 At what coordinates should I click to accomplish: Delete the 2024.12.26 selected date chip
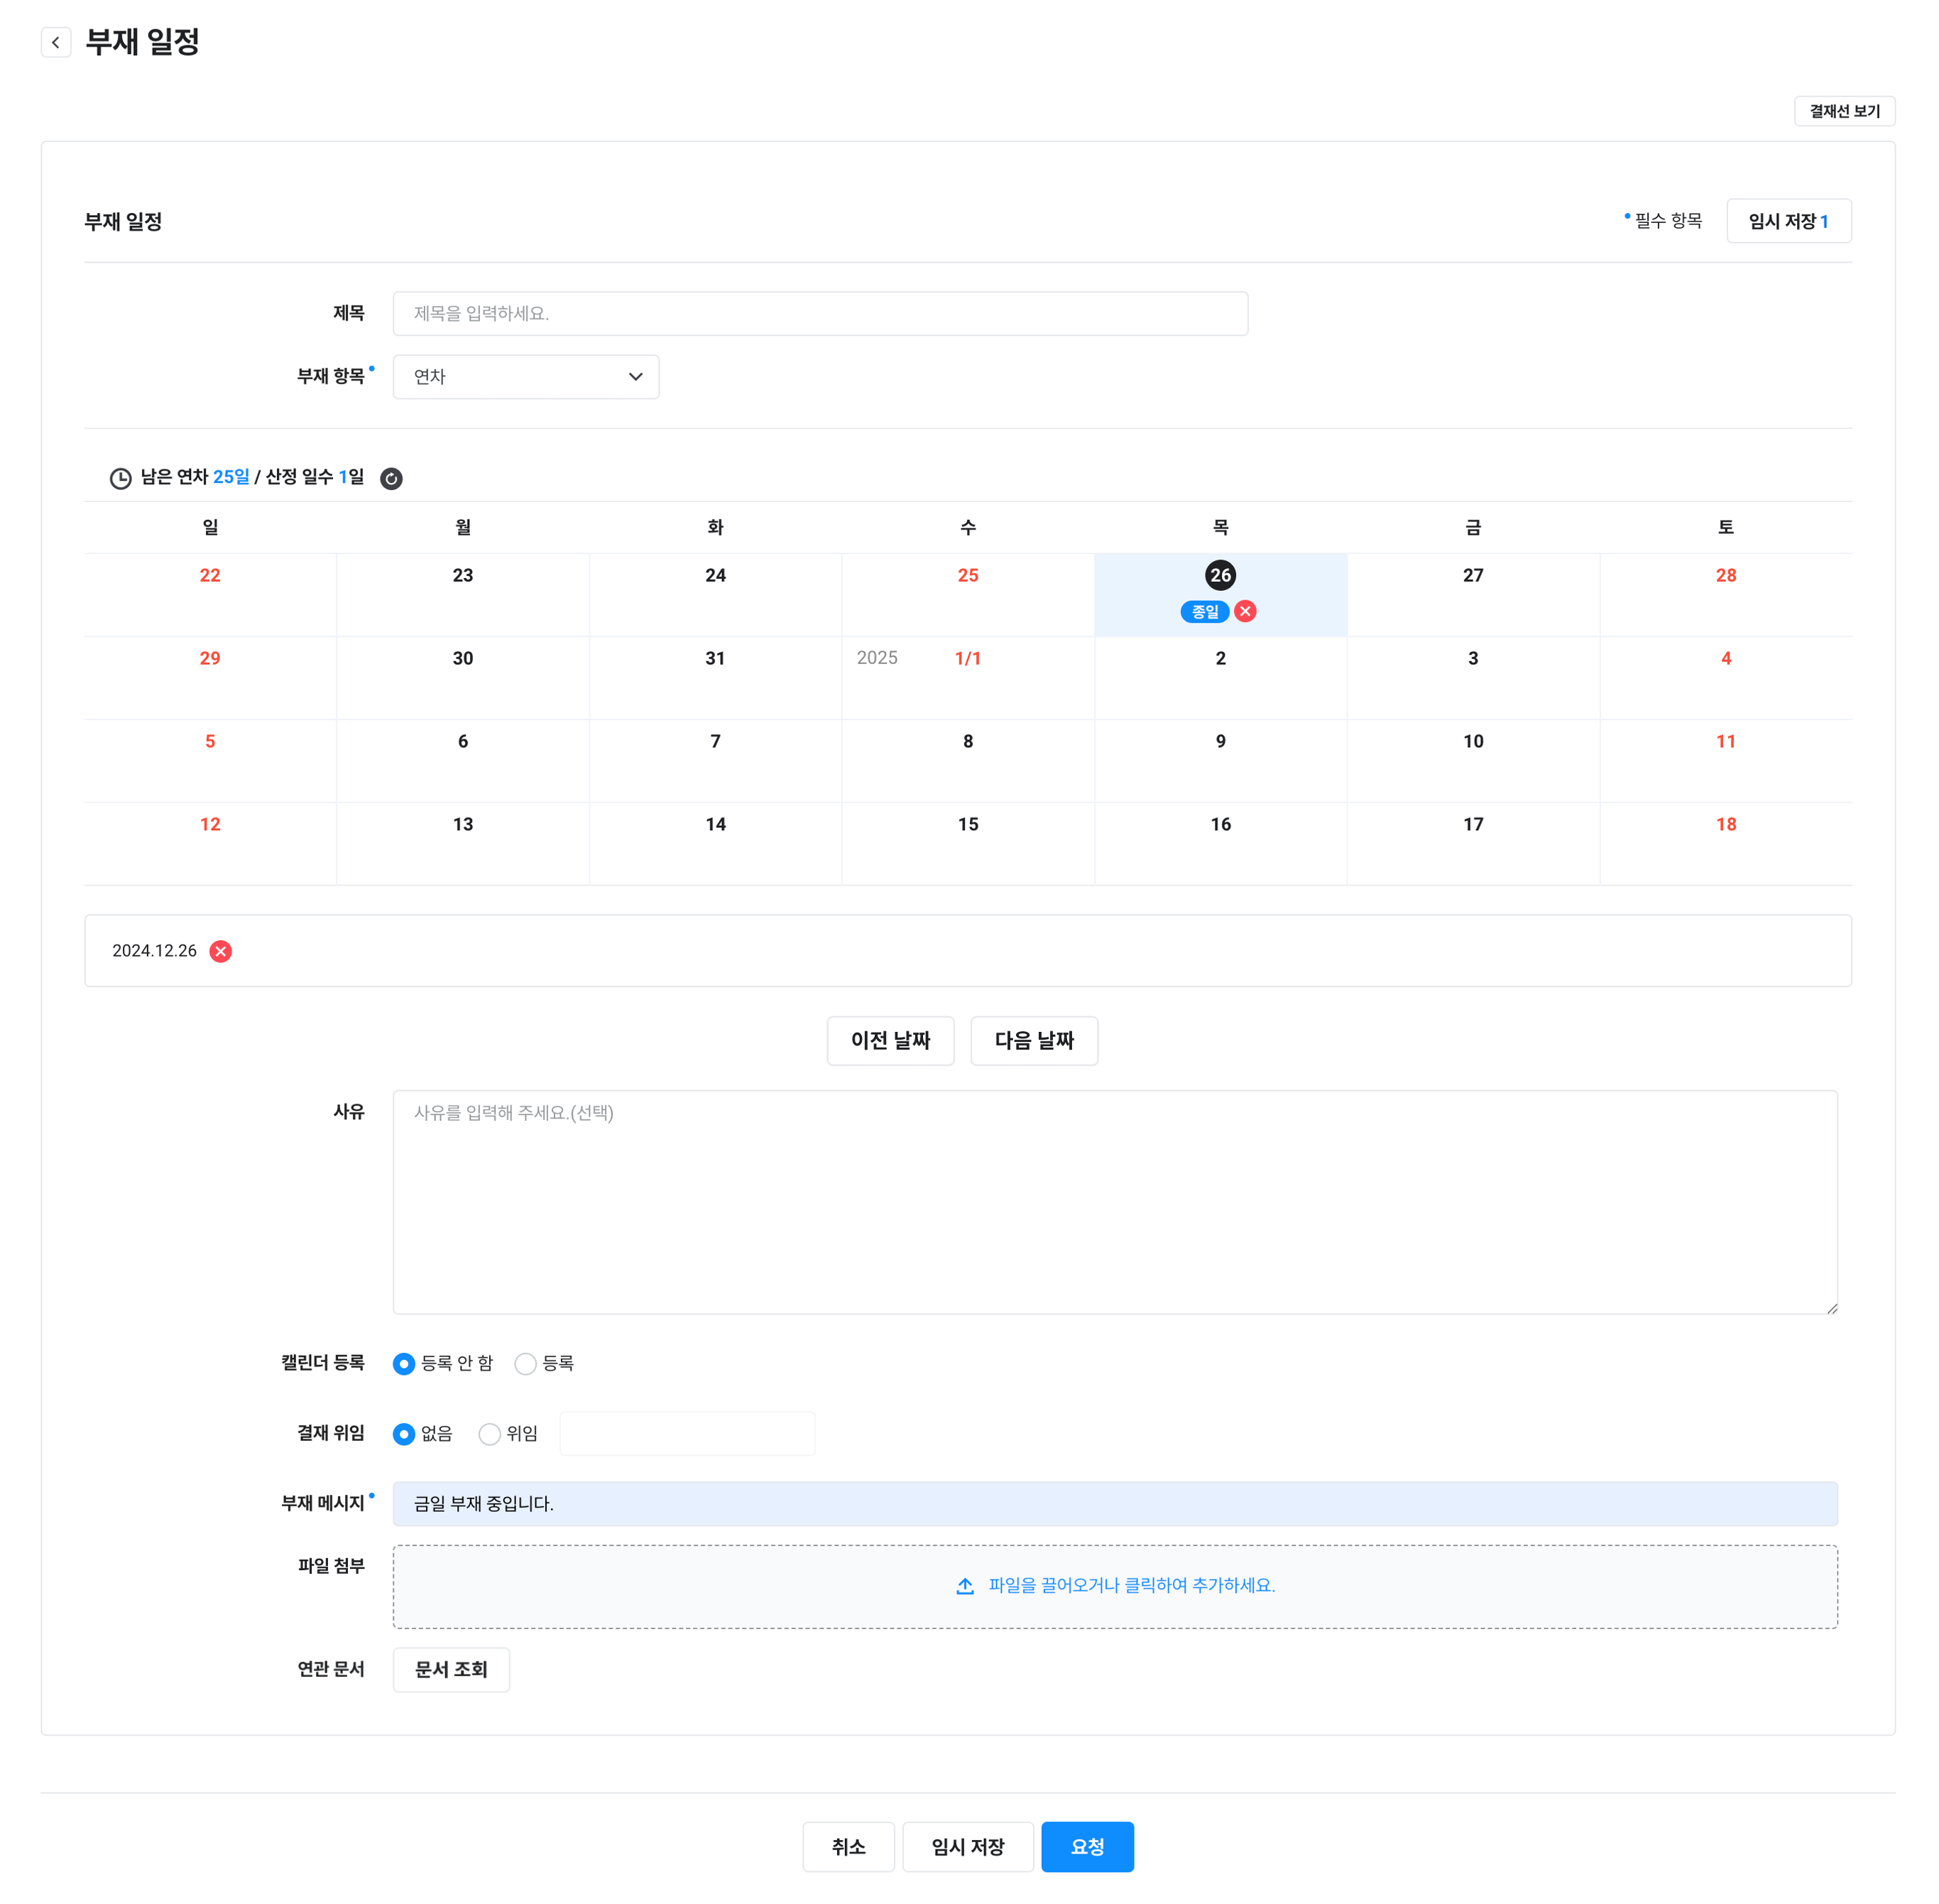[x=221, y=951]
